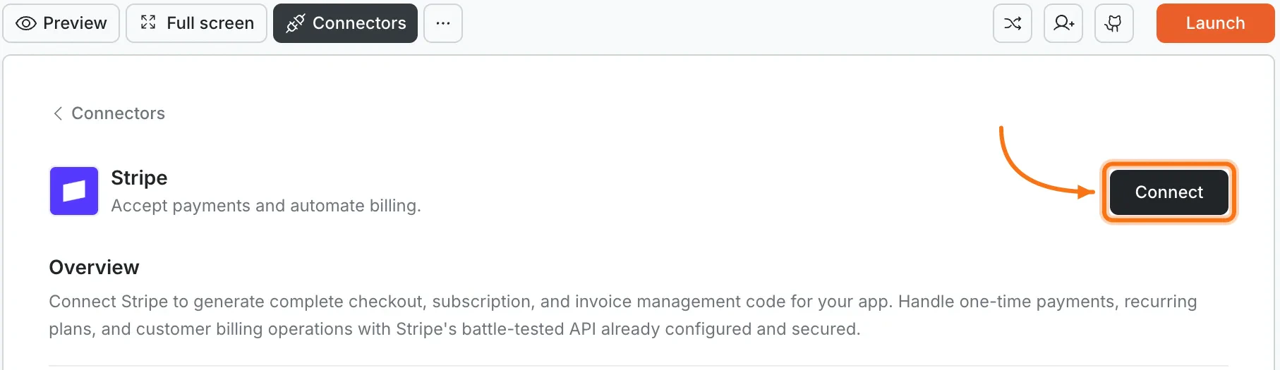Click the shuffle crossed-arrows icon

click(1013, 23)
